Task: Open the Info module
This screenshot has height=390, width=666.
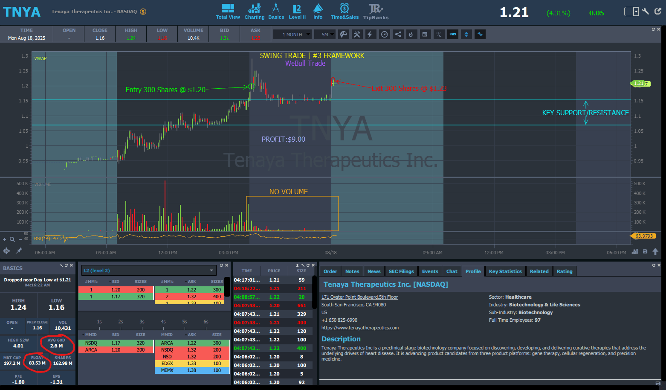Action: click(318, 12)
